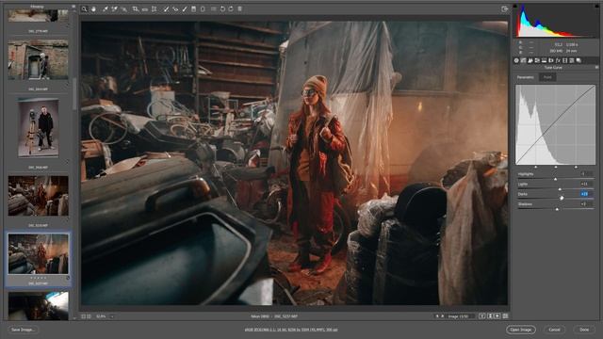Click the Lights slider handle
This screenshot has width=603, height=339.
click(560, 189)
